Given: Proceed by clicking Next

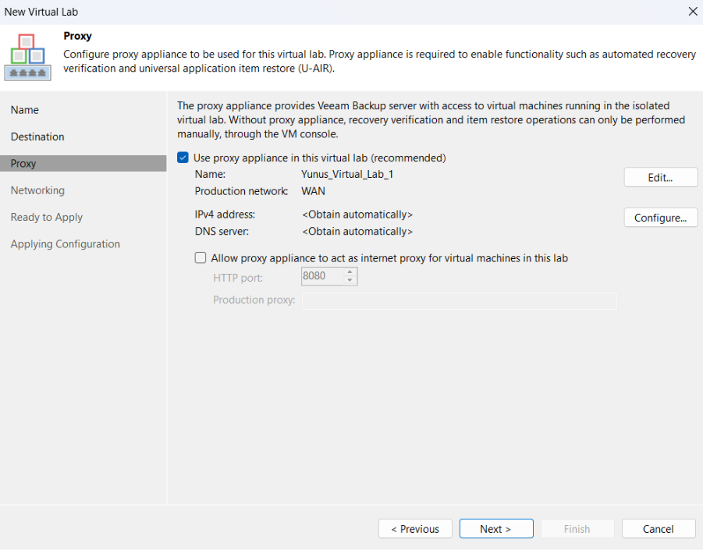Looking at the screenshot, I should tap(495, 529).
